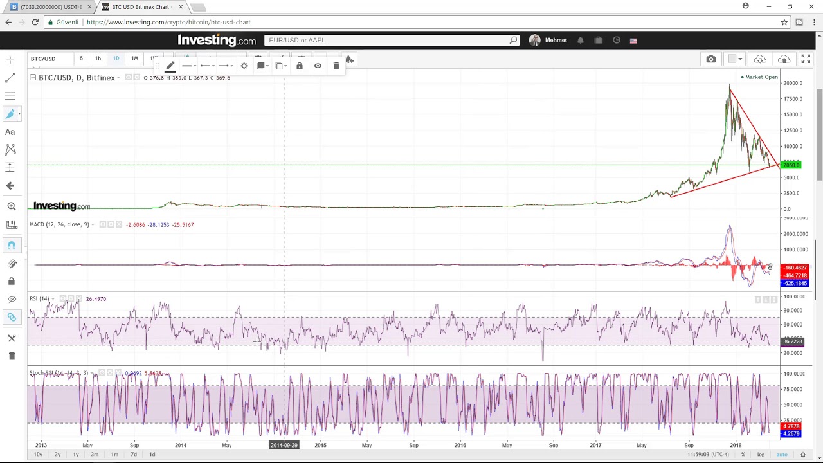Set the chart range to 10y
This screenshot has width=823, height=463.
pos(38,455)
